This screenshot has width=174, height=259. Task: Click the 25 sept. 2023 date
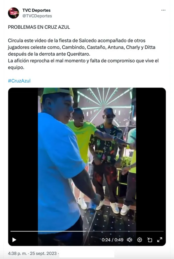click(43, 253)
